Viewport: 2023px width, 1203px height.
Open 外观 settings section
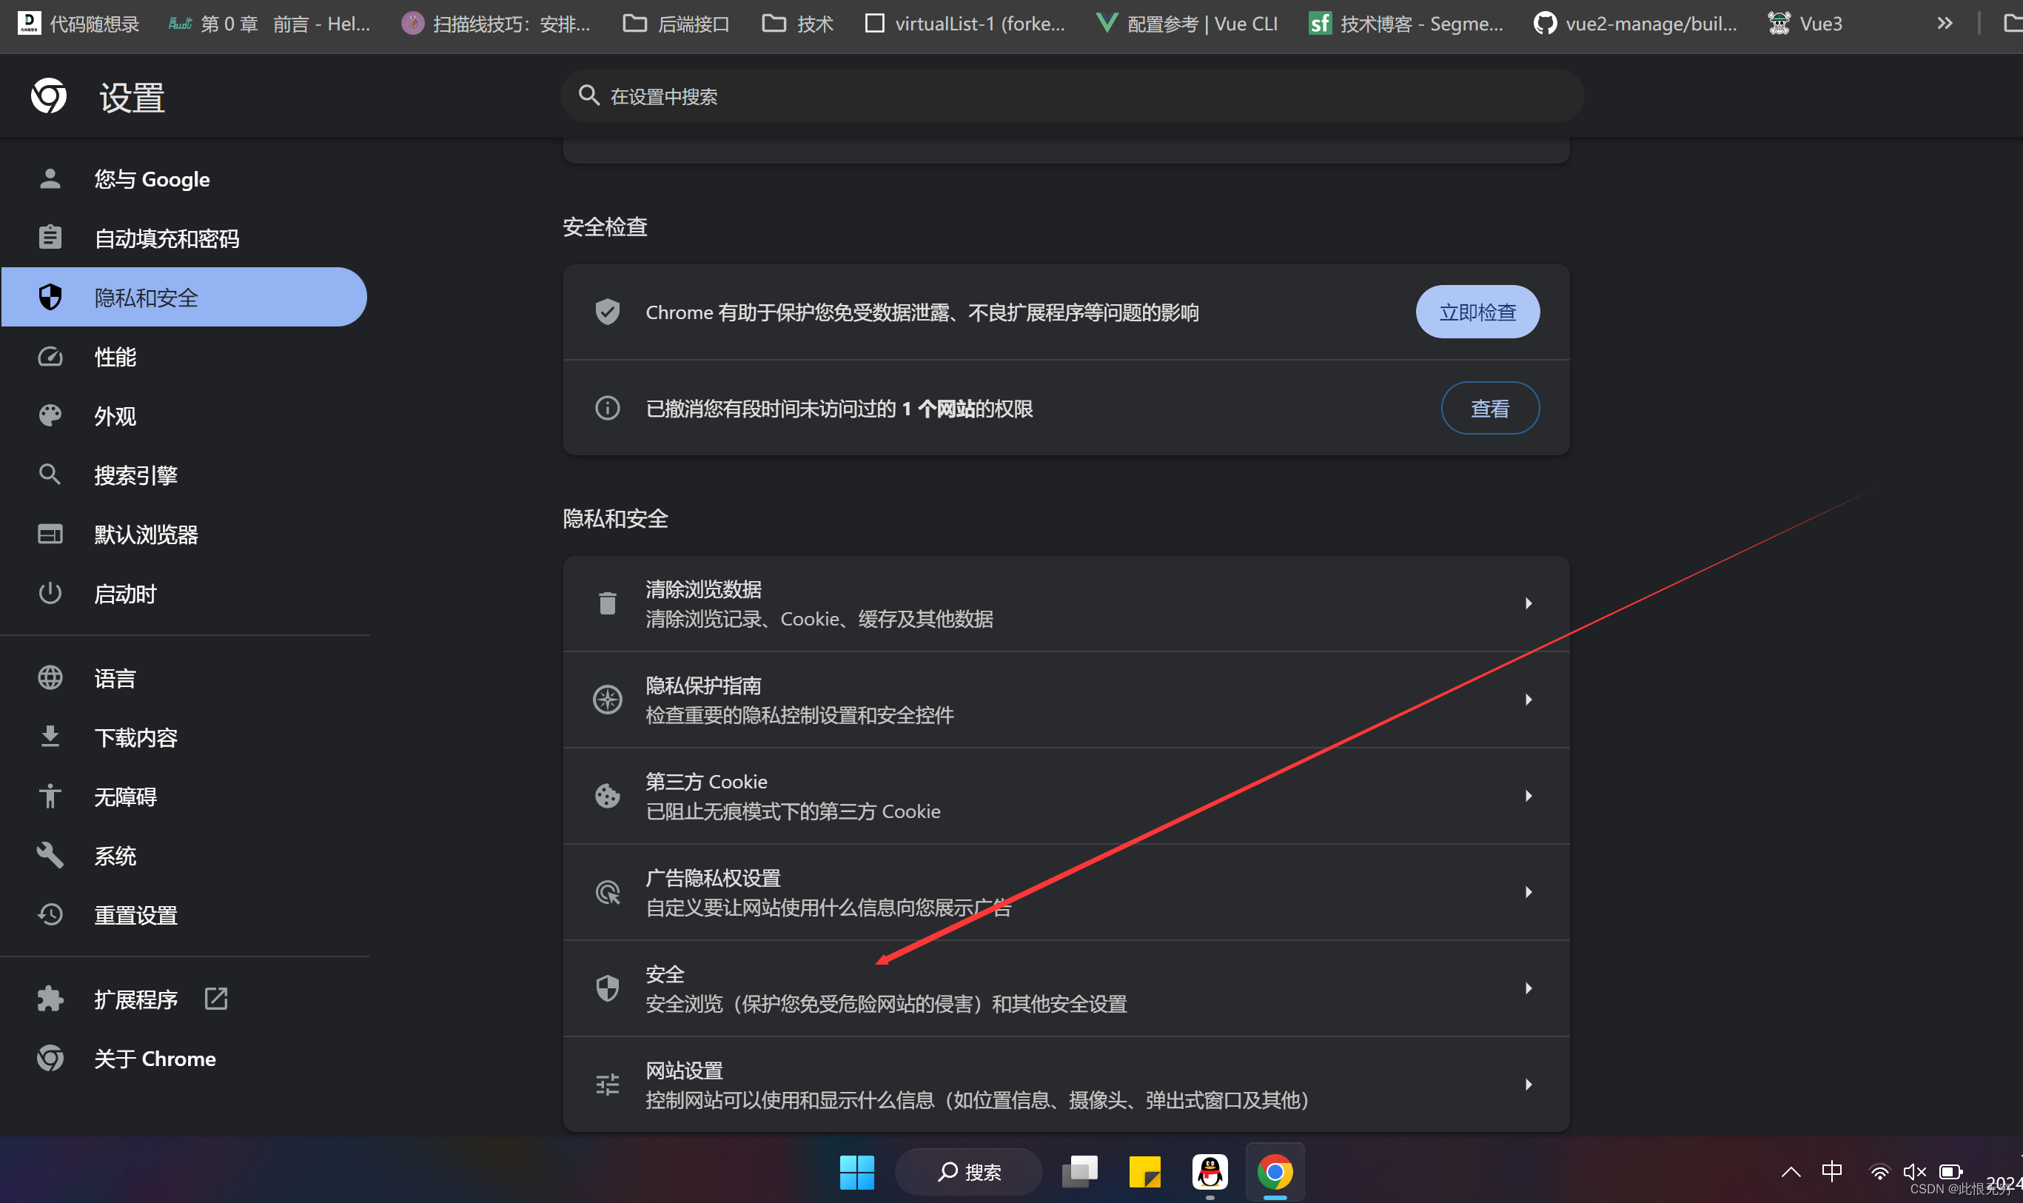pos(115,416)
